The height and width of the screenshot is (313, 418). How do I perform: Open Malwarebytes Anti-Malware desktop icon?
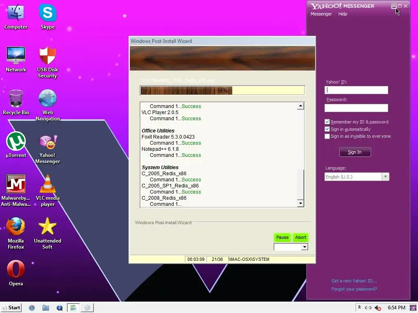click(x=16, y=191)
